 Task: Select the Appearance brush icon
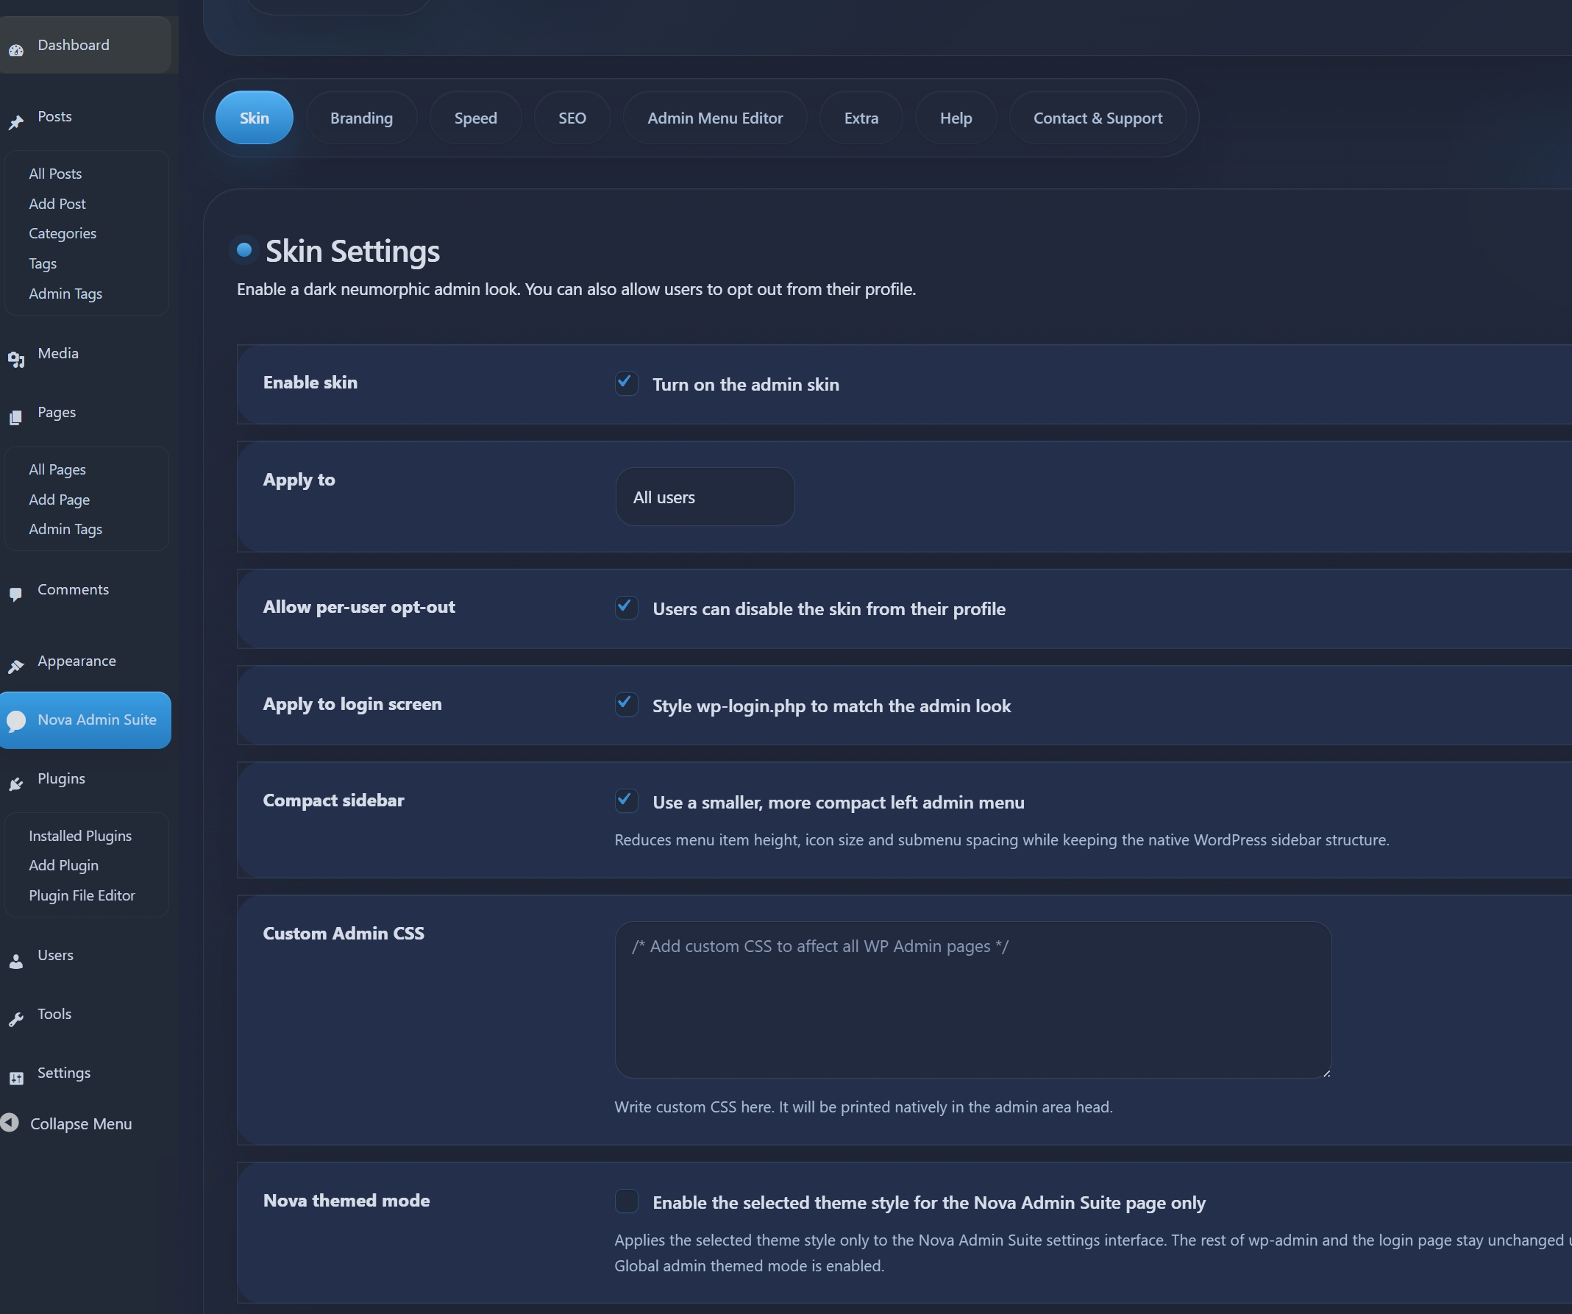click(16, 667)
